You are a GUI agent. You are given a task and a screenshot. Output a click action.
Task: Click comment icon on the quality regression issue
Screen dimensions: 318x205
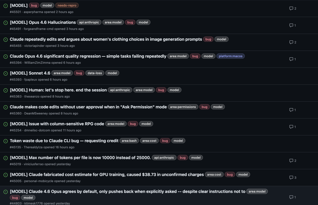[x=291, y=59]
